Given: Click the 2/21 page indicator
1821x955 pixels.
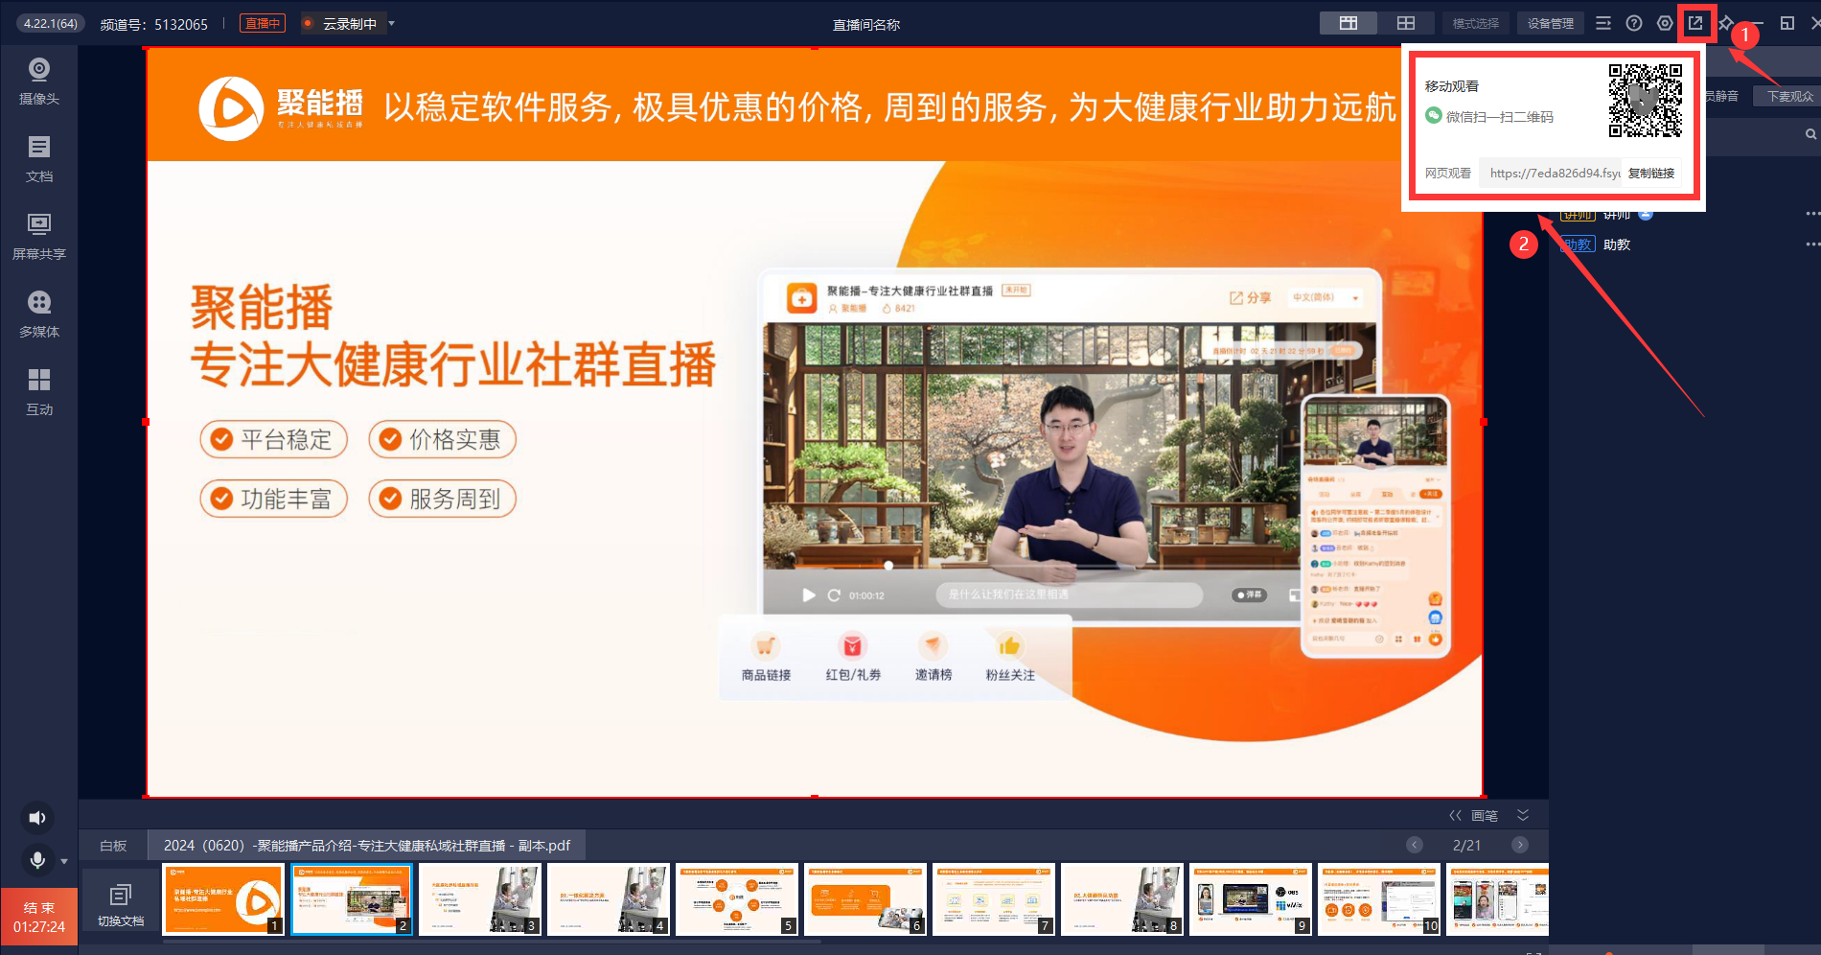Looking at the screenshot, I should pos(1466,845).
